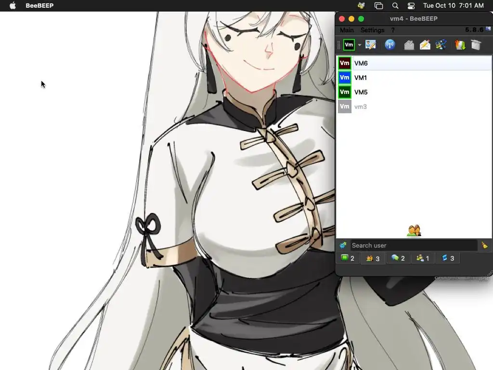Open the Main menu
493x370 pixels.
[347, 30]
